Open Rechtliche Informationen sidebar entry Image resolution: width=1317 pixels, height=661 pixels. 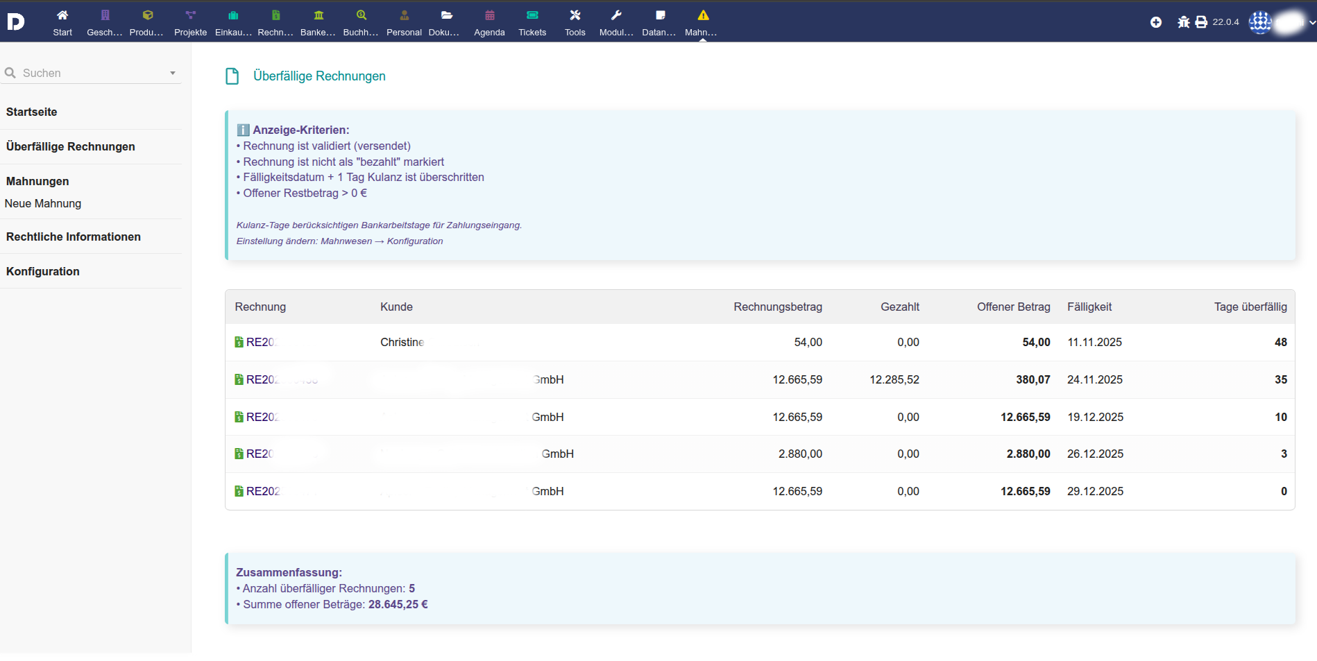tap(74, 237)
